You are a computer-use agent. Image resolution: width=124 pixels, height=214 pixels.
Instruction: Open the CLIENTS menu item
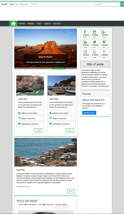pyautogui.click(x=47, y=24)
